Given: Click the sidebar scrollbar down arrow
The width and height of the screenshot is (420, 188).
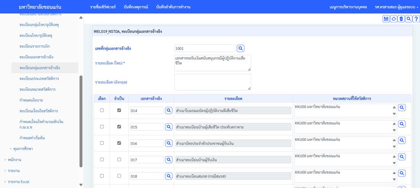Looking at the screenshot, I should click(81, 185).
